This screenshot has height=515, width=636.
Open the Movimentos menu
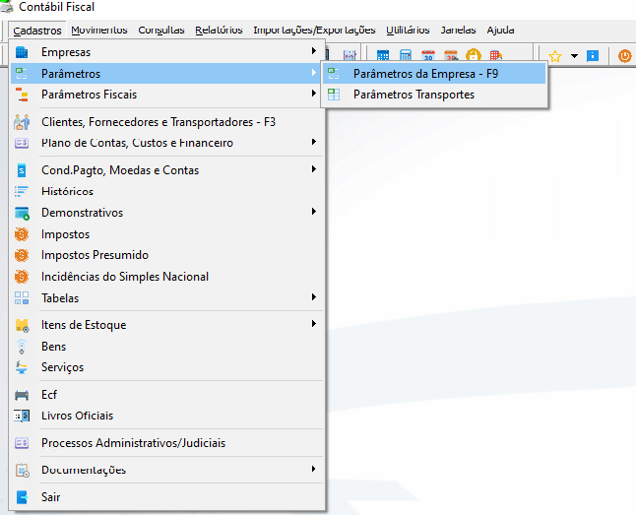[99, 30]
